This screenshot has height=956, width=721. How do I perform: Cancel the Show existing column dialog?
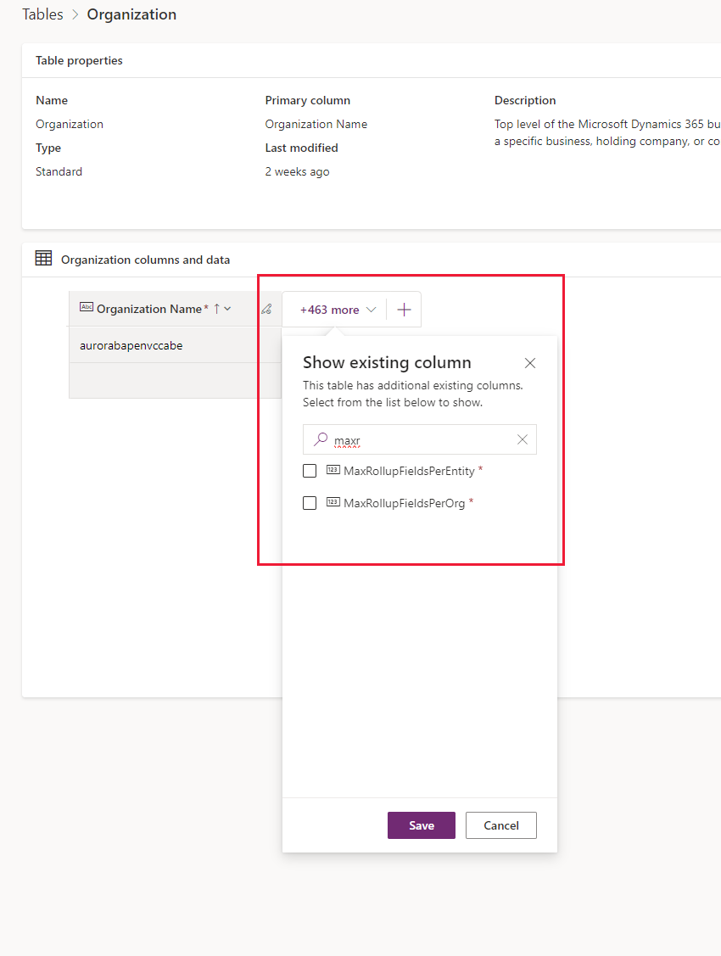coord(501,825)
